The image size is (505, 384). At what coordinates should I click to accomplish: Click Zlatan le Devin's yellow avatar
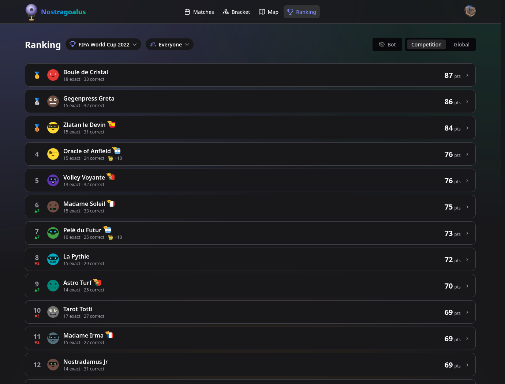(x=53, y=128)
